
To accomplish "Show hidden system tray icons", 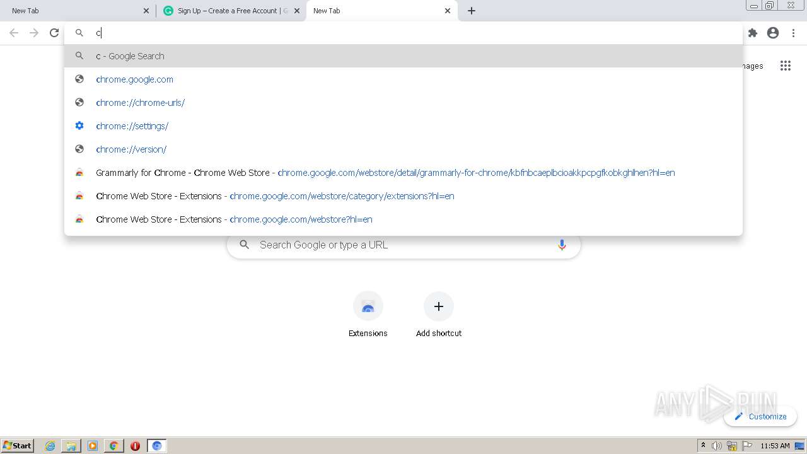I will coord(703,446).
